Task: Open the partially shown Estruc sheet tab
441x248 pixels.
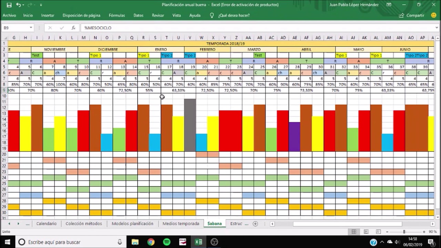Action: pos(236,224)
